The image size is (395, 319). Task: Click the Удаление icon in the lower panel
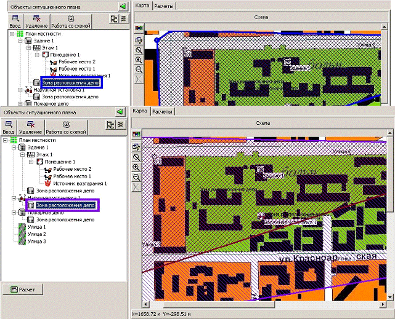(30, 127)
